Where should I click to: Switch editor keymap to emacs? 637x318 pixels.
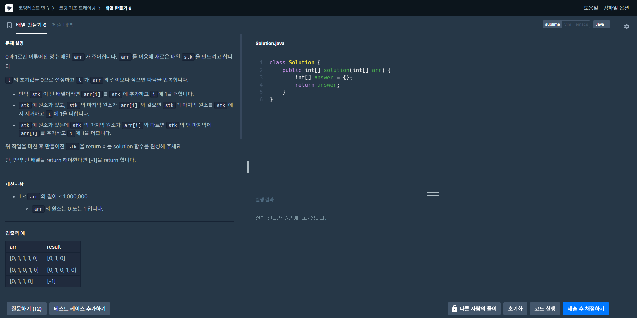(582, 24)
